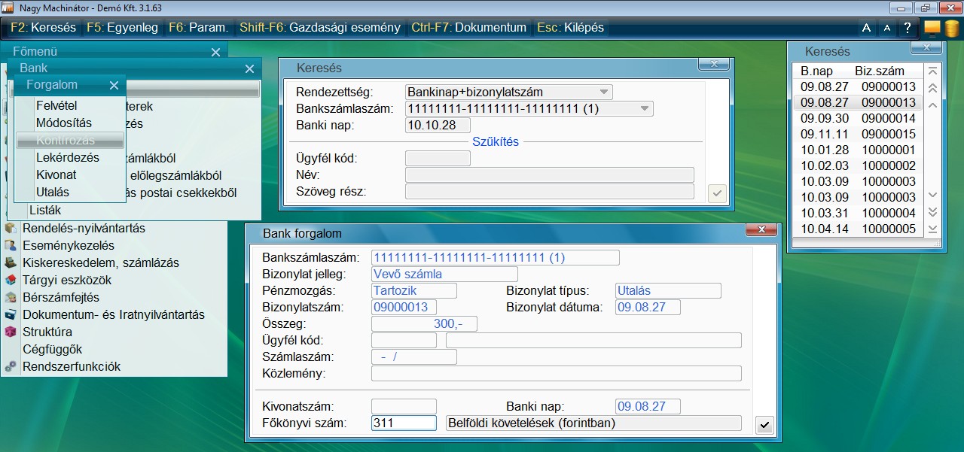Increase font size with the large A icon

coord(867,28)
